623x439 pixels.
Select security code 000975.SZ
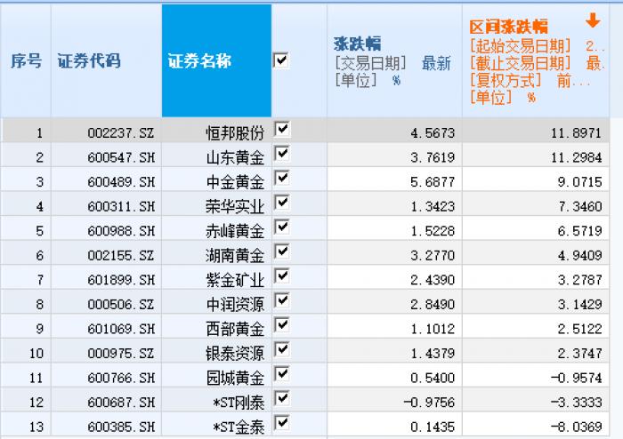[x=121, y=354]
